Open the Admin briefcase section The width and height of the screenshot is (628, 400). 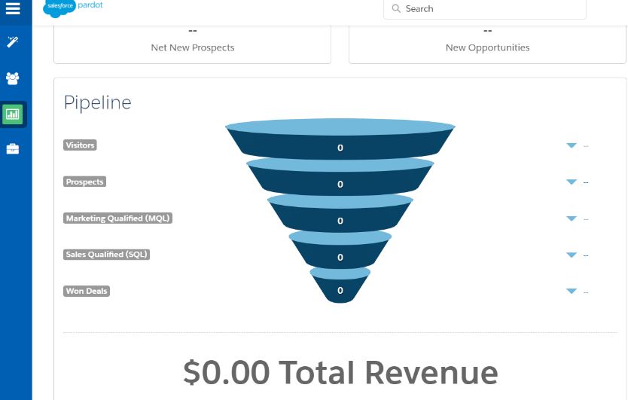pos(13,149)
